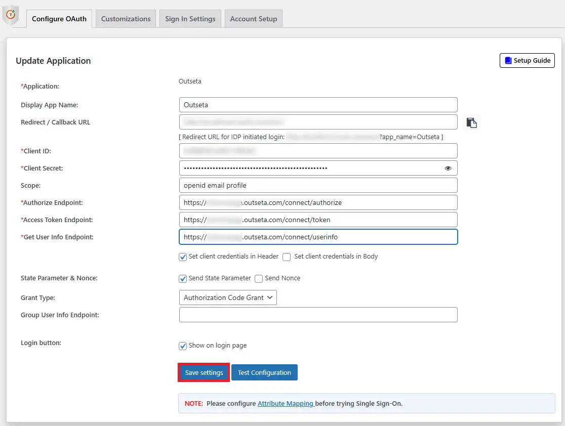Click the Update Application heading
565x426 pixels.
point(53,61)
